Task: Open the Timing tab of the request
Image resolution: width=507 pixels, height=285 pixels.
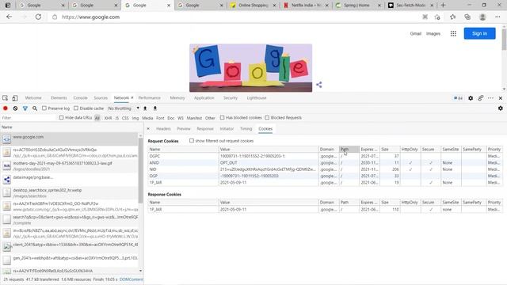Action: 246,128
